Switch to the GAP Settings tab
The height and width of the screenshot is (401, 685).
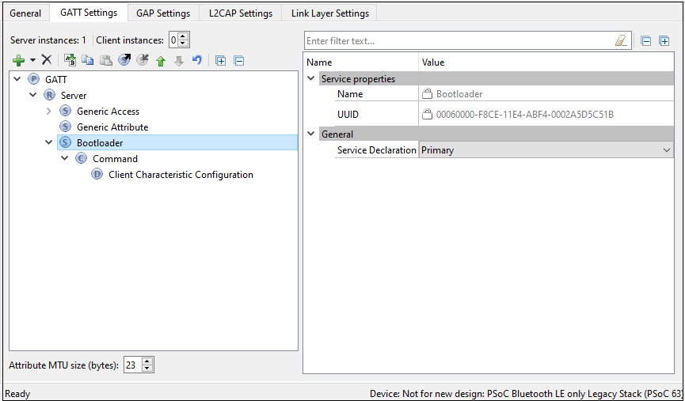tap(163, 13)
